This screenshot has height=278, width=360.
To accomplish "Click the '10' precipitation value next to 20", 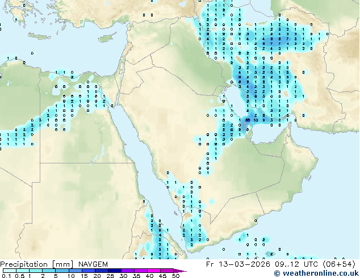I will point(256,120).
